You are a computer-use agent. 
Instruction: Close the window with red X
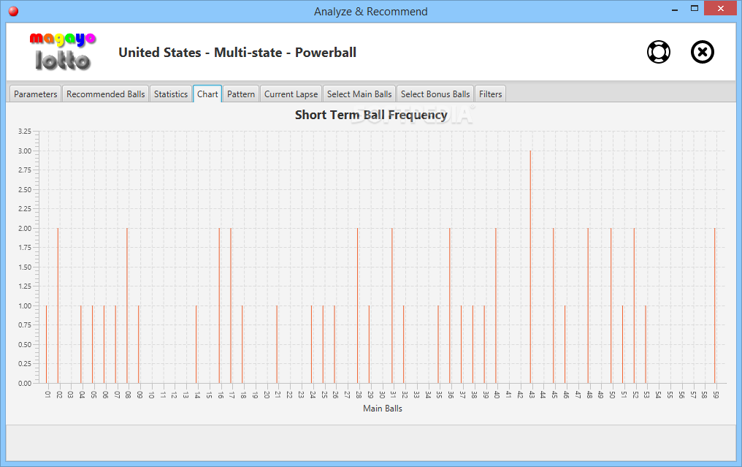(x=720, y=9)
